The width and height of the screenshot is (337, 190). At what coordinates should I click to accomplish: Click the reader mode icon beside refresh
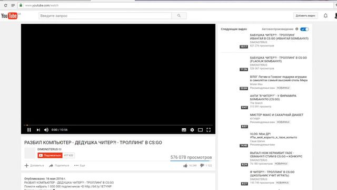coord(13,5)
